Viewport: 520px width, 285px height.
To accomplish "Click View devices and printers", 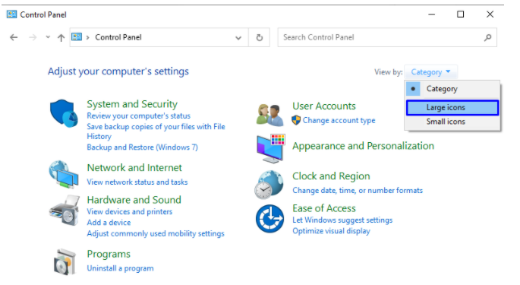I will (x=130, y=211).
